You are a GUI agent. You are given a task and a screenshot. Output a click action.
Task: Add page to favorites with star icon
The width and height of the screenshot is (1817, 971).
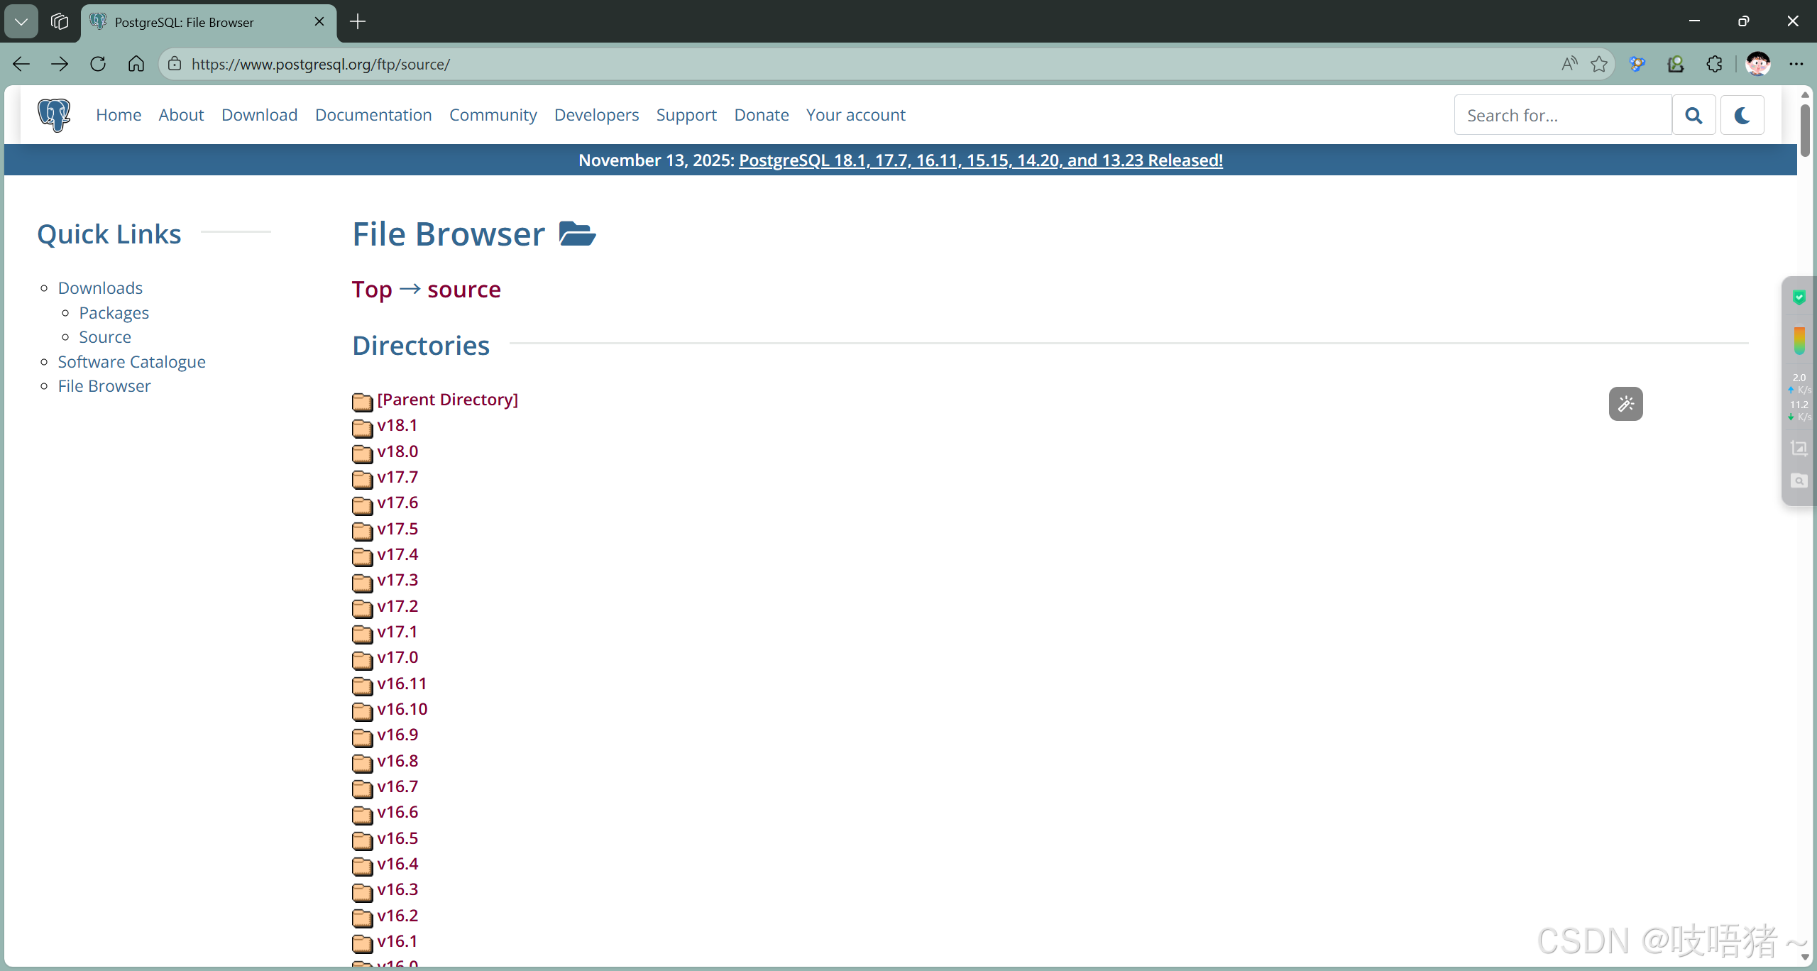pos(1599,64)
